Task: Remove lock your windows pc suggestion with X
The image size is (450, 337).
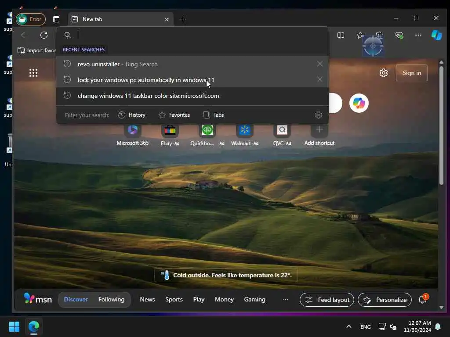Action: pyautogui.click(x=320, y=79)
